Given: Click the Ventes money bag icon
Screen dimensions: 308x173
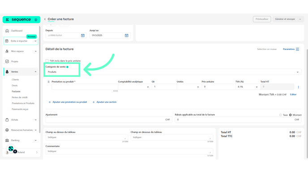Looking at the screenshot, I should pyautogui.click(x=7, y=72).
